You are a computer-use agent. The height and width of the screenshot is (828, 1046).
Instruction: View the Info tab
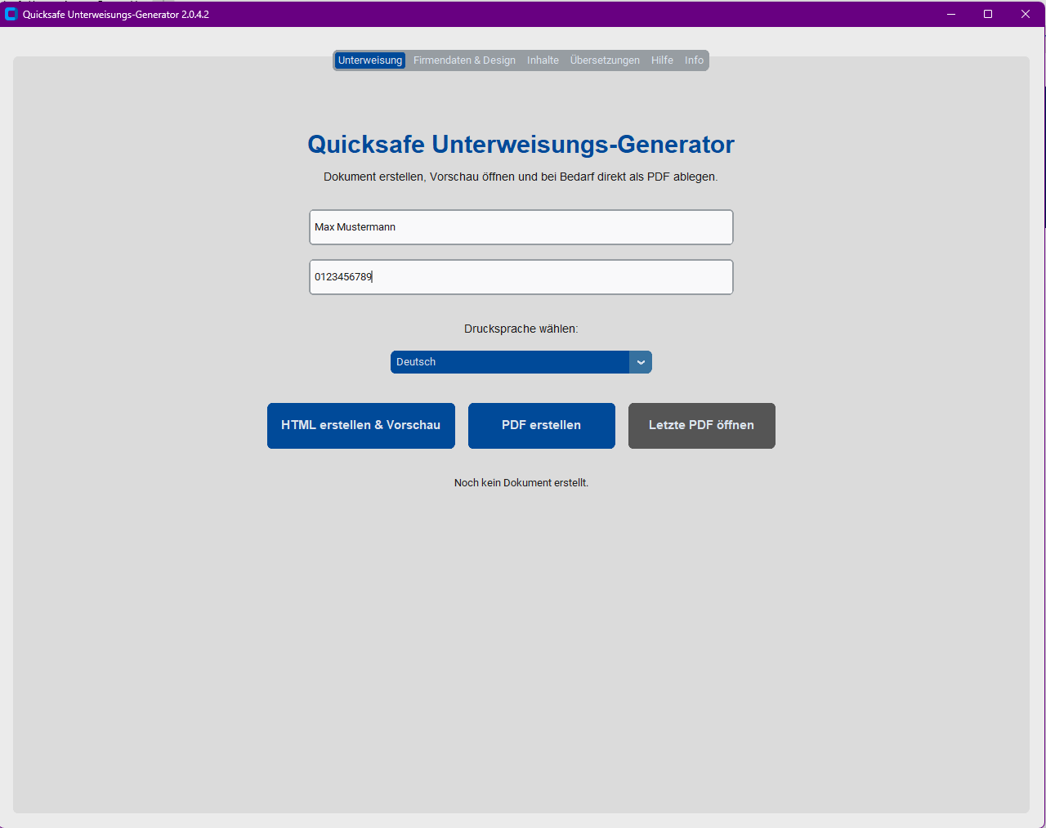coord(694,60)
